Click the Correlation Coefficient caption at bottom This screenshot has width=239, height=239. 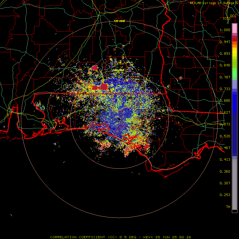click(x=121, y=237)
